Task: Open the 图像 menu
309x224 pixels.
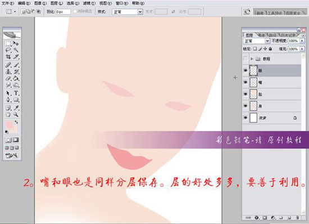Action: tap(40, 3)
